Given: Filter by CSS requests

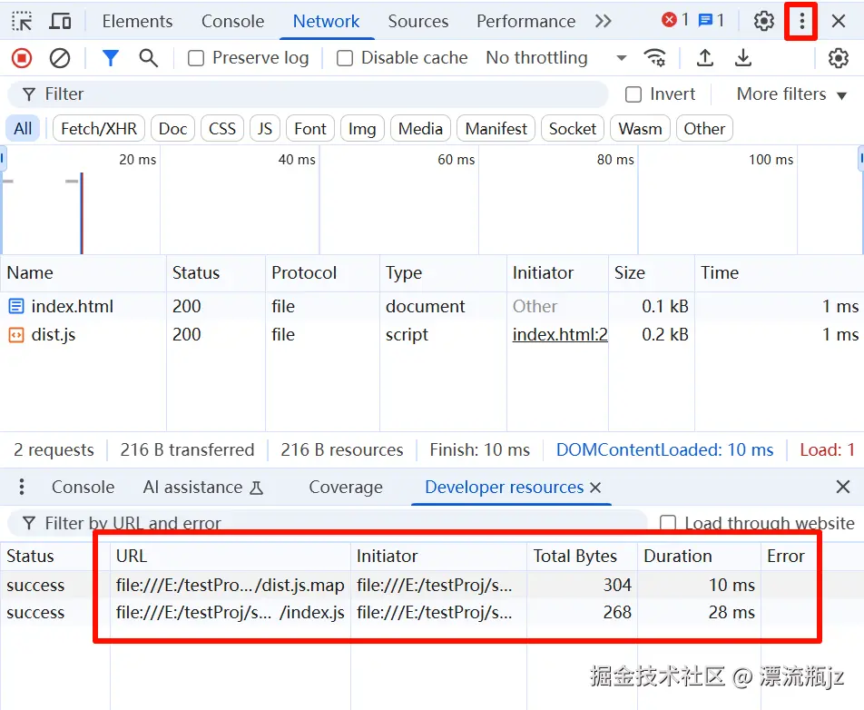Looking at the screenshot, I should coord(222,128).
